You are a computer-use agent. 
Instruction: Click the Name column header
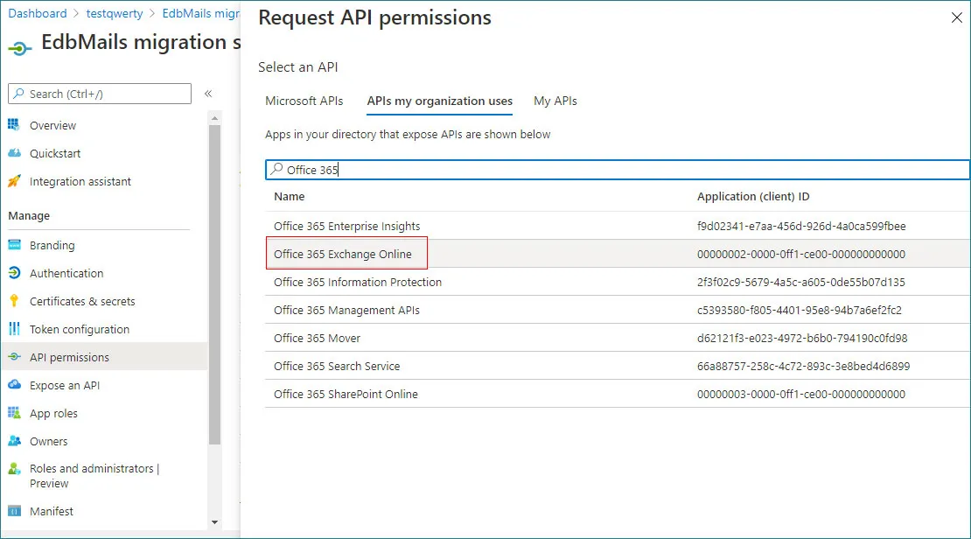tap(290, 196)
